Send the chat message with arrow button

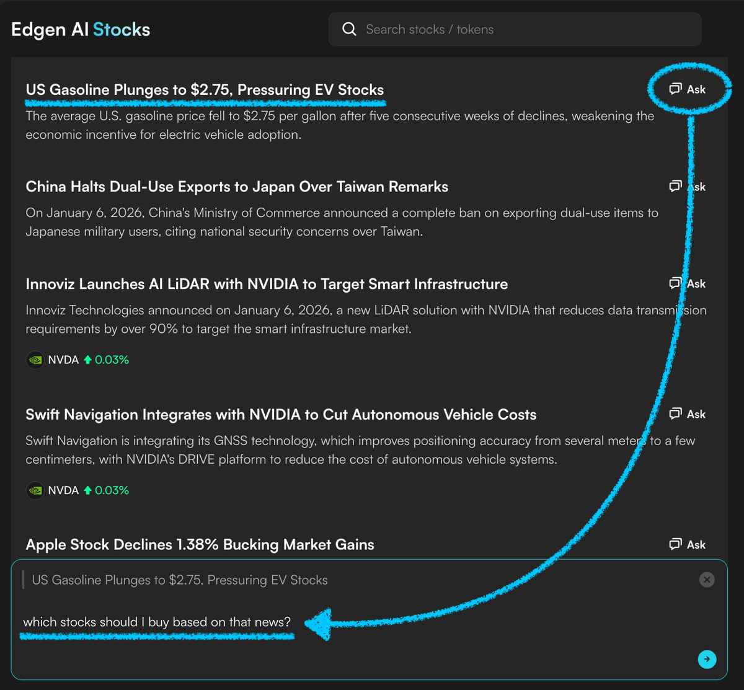[707, 659]
